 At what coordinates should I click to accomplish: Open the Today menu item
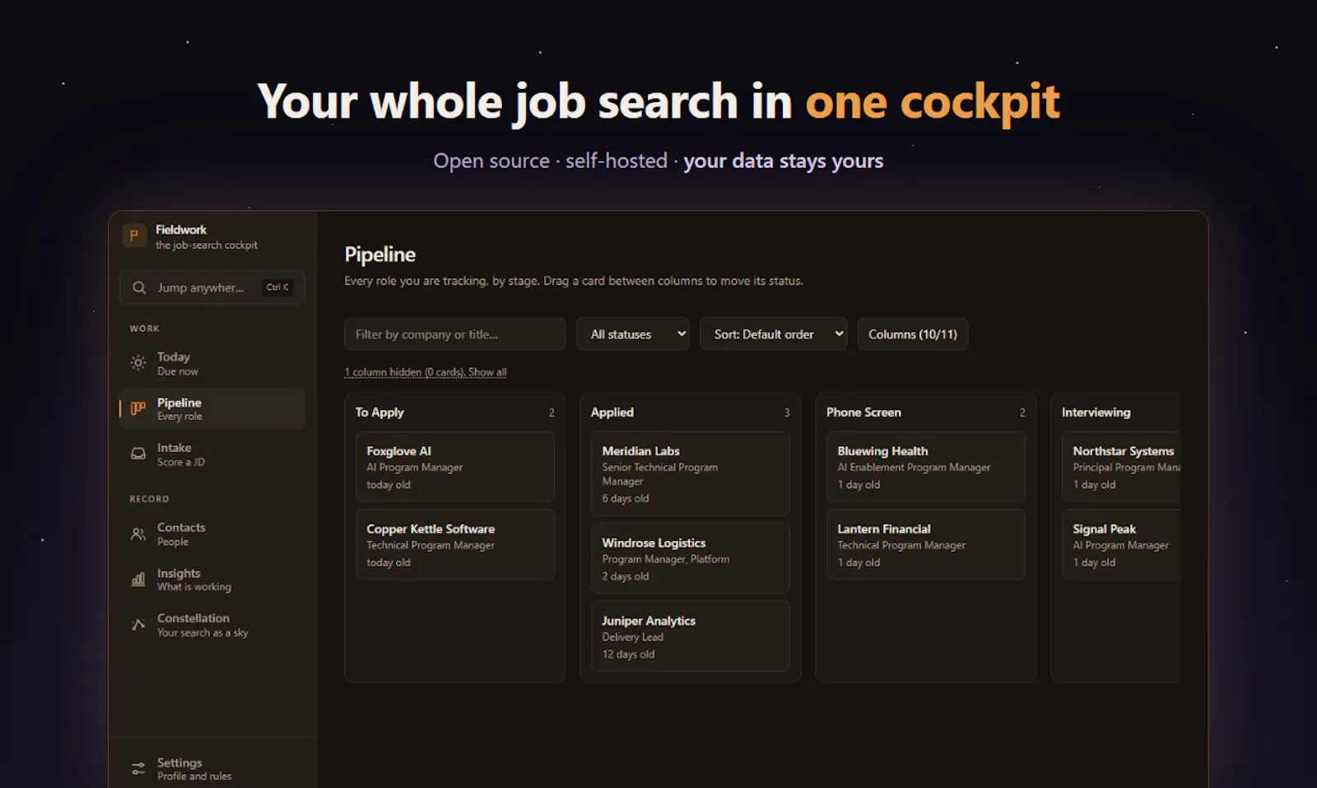pos(212,363)
